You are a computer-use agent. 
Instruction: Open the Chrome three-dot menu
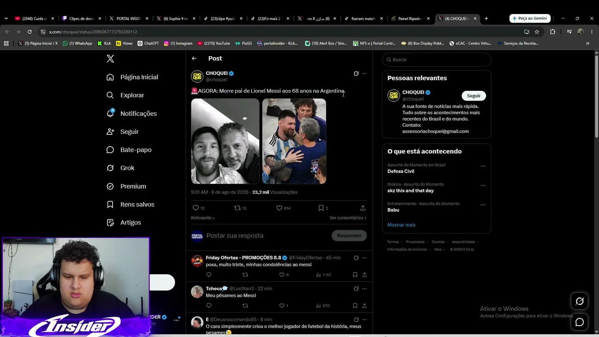[592, 32]
